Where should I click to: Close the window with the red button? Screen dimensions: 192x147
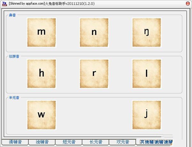(x=188, y=3)
